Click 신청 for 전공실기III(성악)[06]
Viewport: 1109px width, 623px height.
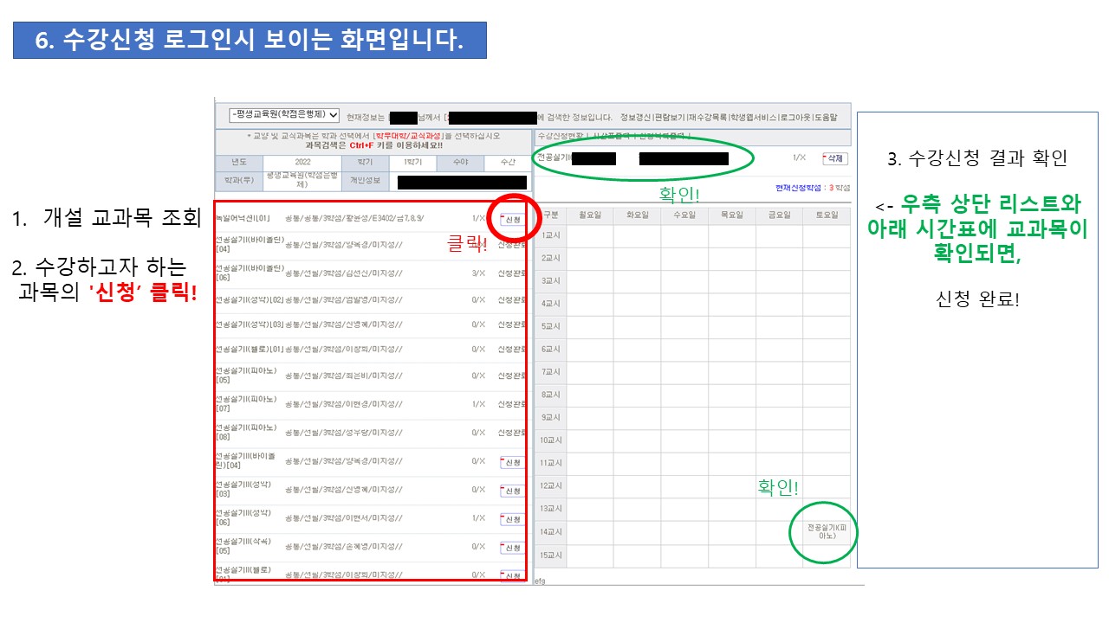(x=512, y=519)
